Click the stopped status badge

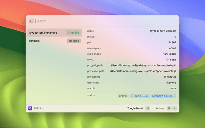[74, 41]
